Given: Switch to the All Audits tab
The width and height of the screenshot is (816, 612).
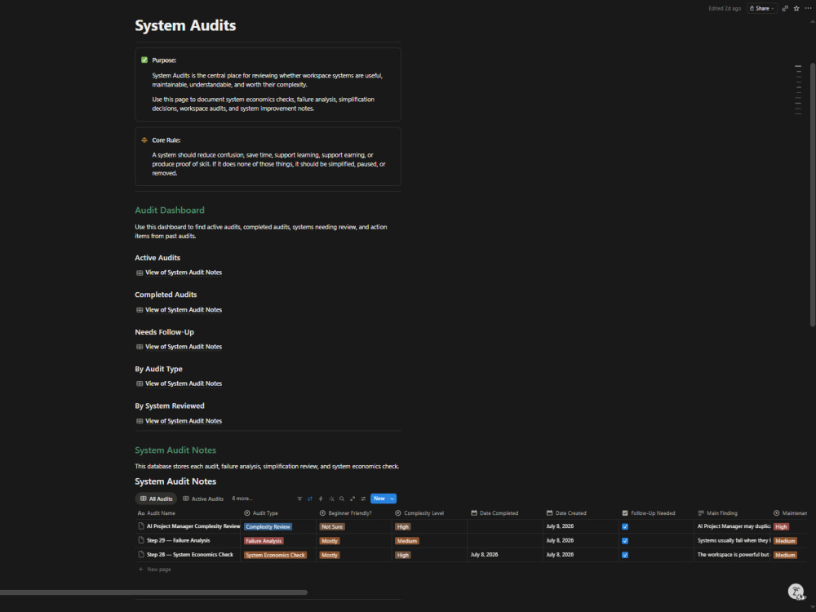Looking at the screenshot, I should point(156,499).
